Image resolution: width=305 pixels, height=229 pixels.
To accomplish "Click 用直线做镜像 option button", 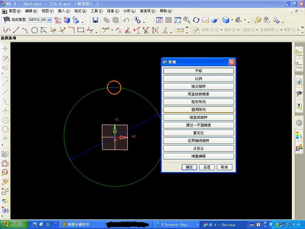I will 198,94.
